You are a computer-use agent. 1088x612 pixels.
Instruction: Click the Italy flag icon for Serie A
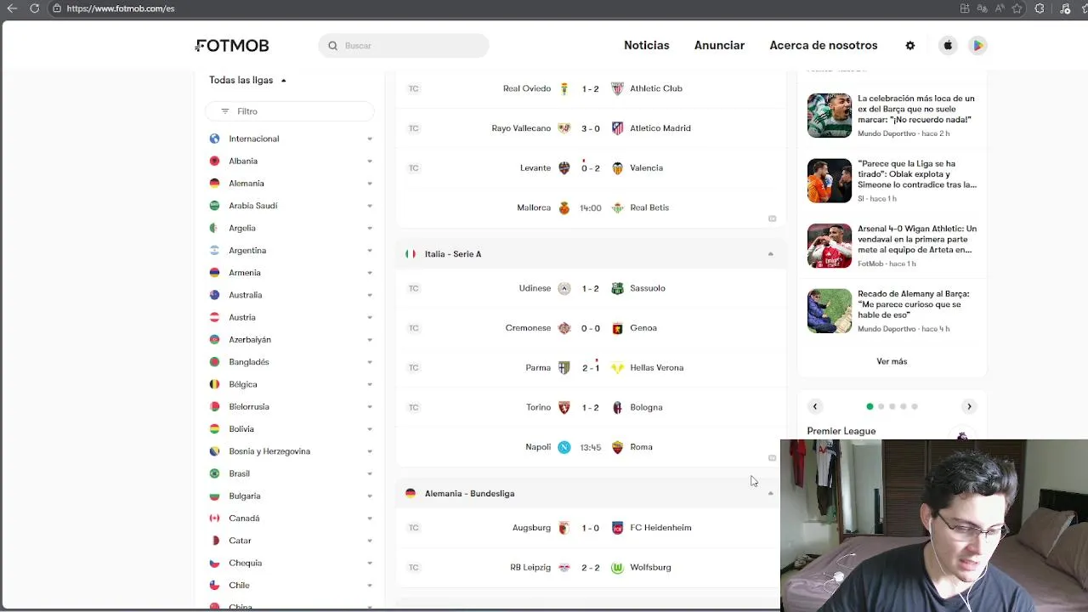(x=411, y=254)
